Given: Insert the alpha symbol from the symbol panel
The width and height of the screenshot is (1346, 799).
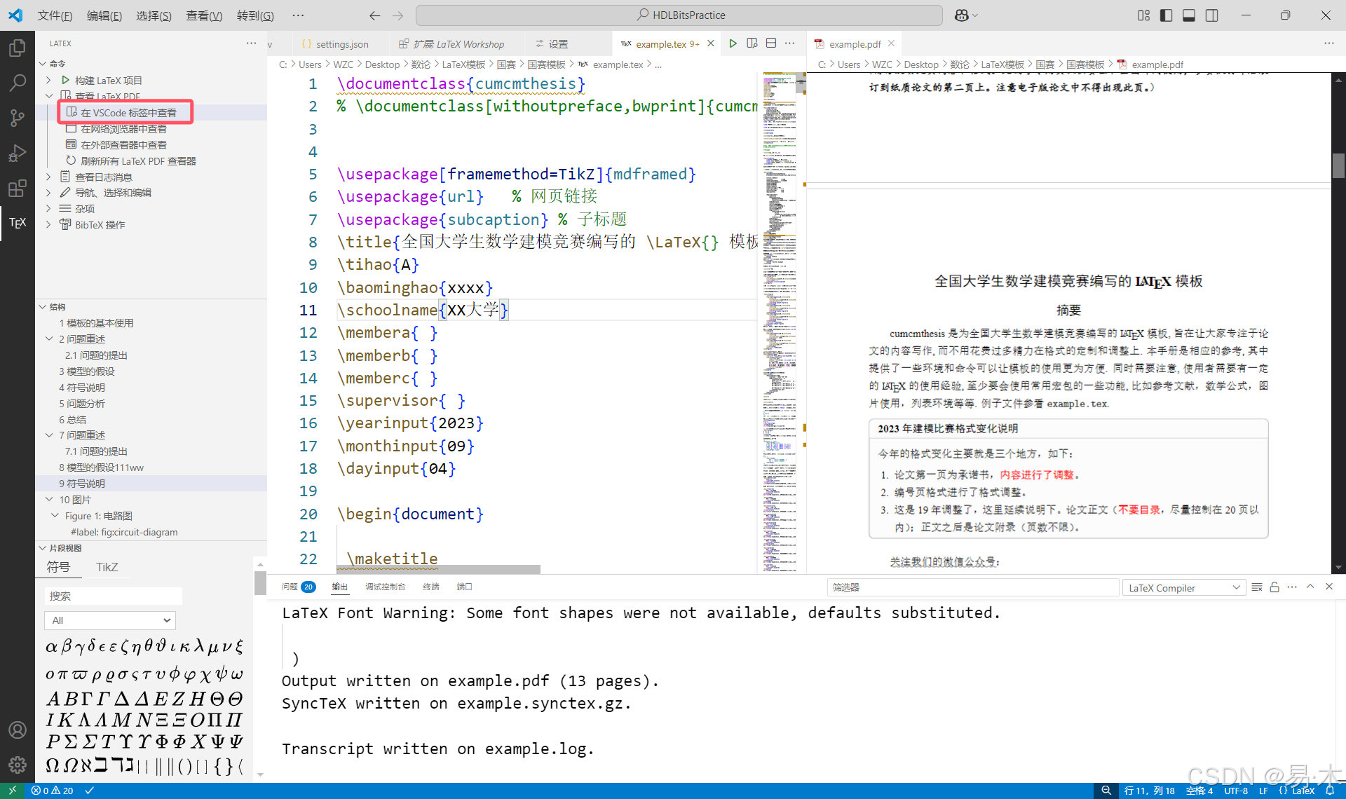Looking at the screenshot, I should [50, 646].
